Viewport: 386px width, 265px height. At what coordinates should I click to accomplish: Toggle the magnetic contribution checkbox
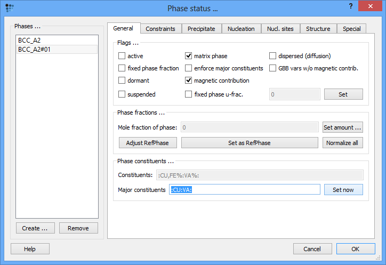189,81
